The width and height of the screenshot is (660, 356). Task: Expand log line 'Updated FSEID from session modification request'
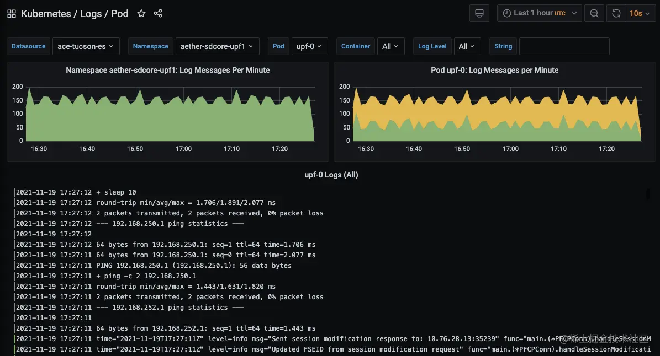[x=332, y=350]
